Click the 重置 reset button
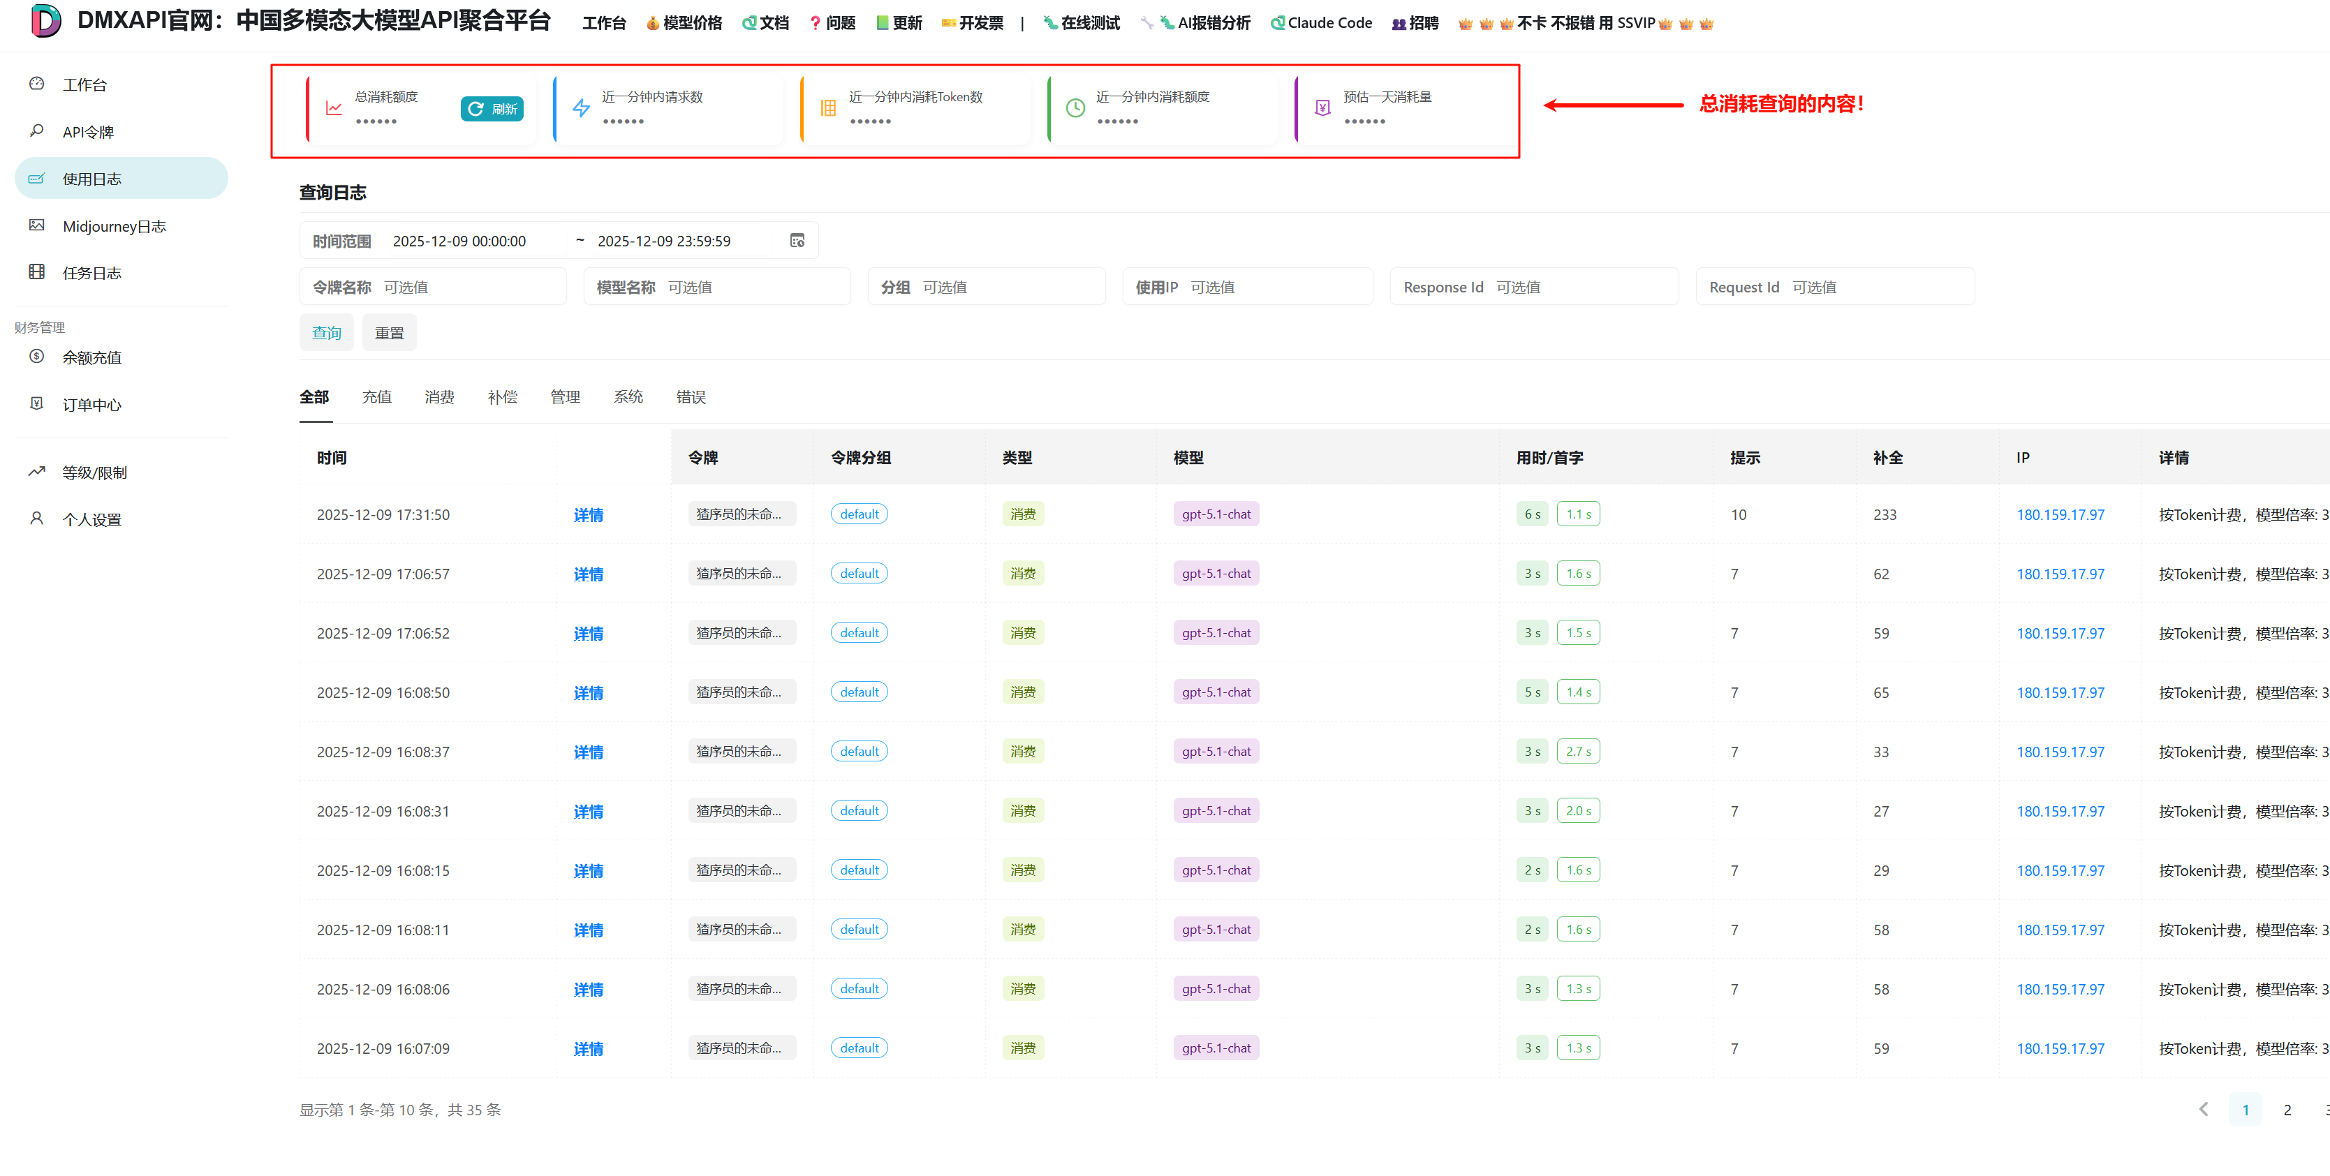The width and height of the screenshot is (2330, 1176). tap(389, 333)
